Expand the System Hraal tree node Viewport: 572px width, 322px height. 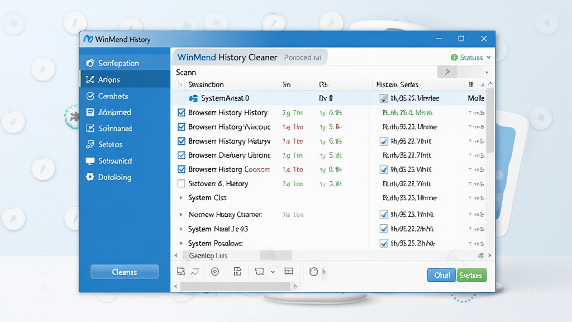pyautogui.click(x=181, y=229)
